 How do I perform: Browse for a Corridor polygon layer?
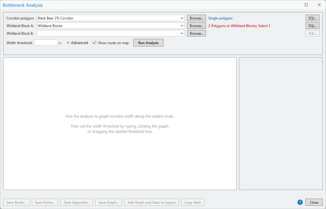(196, 18)
